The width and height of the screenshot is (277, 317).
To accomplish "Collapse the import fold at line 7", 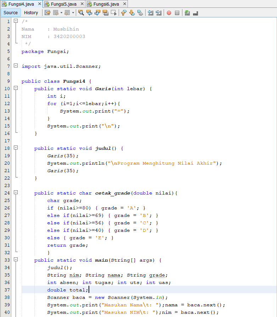I will 16,66.
